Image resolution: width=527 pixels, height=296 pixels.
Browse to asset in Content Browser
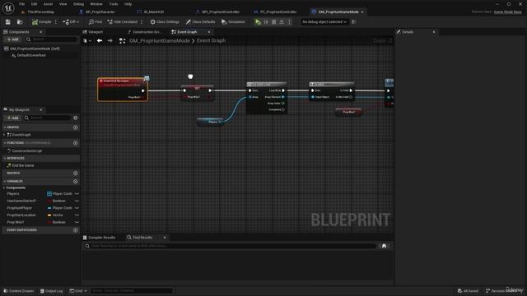(x=20, y=22)
